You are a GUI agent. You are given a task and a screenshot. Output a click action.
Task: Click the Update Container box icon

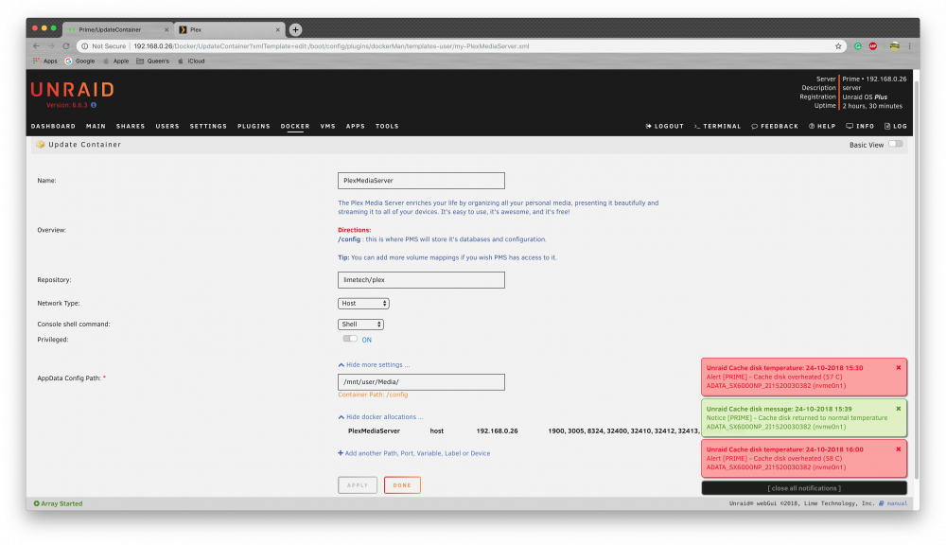pos(41,144)
